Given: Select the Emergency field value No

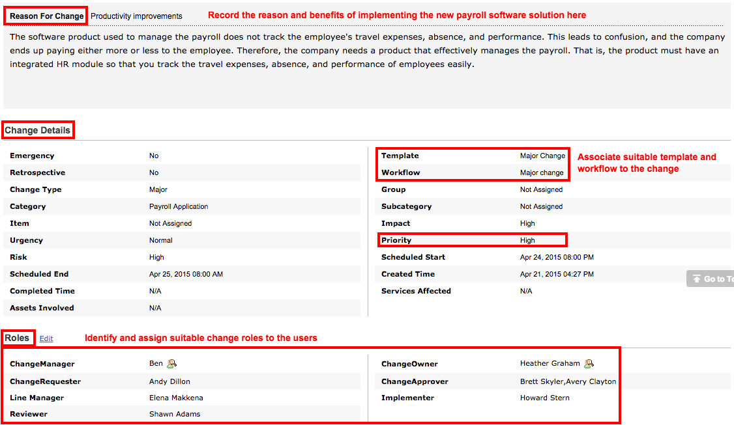Looking at the screenshot, I should click(x=154, y=156).
